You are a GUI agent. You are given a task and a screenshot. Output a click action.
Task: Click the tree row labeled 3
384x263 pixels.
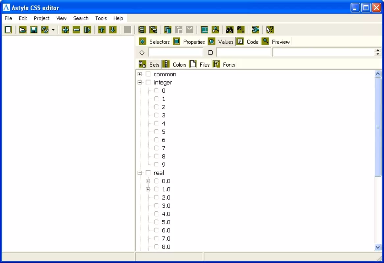coord(164,115)
